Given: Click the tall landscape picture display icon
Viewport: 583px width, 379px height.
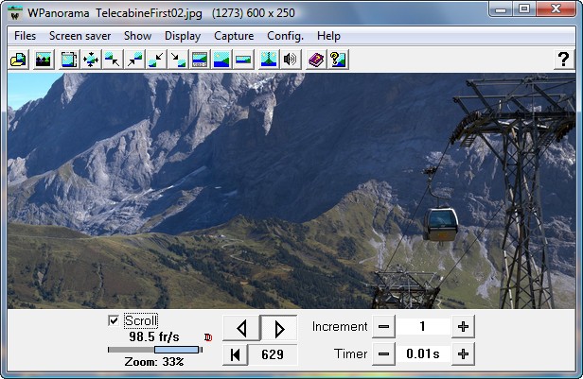Looking at the screenshot, I should point(221,60).
